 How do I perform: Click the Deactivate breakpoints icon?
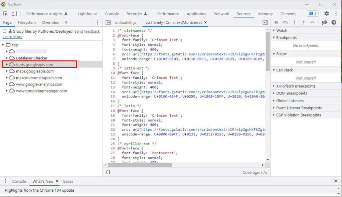[x=324, y=22]
